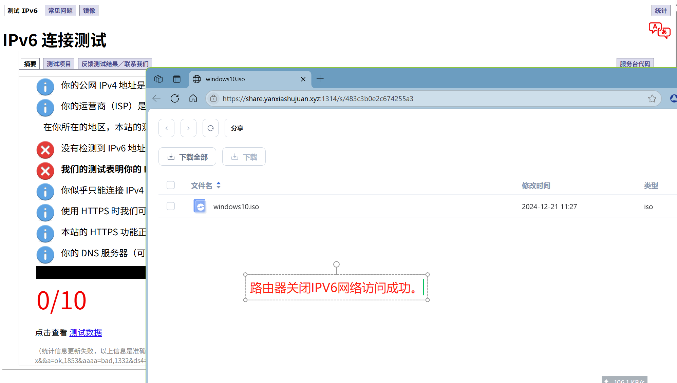Open a new tab with the plus button
The height and width of the screenshot is (383, 677).
(x=320, y=79)
